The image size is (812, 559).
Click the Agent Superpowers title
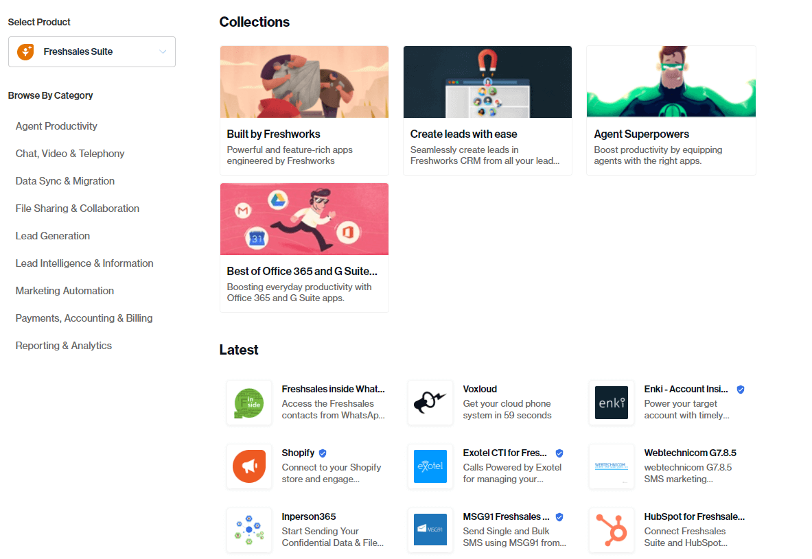point(642,134)
